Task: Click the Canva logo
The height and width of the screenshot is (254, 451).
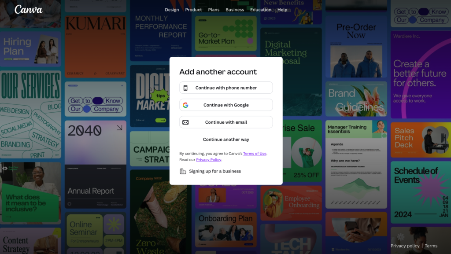Action: 29,10
